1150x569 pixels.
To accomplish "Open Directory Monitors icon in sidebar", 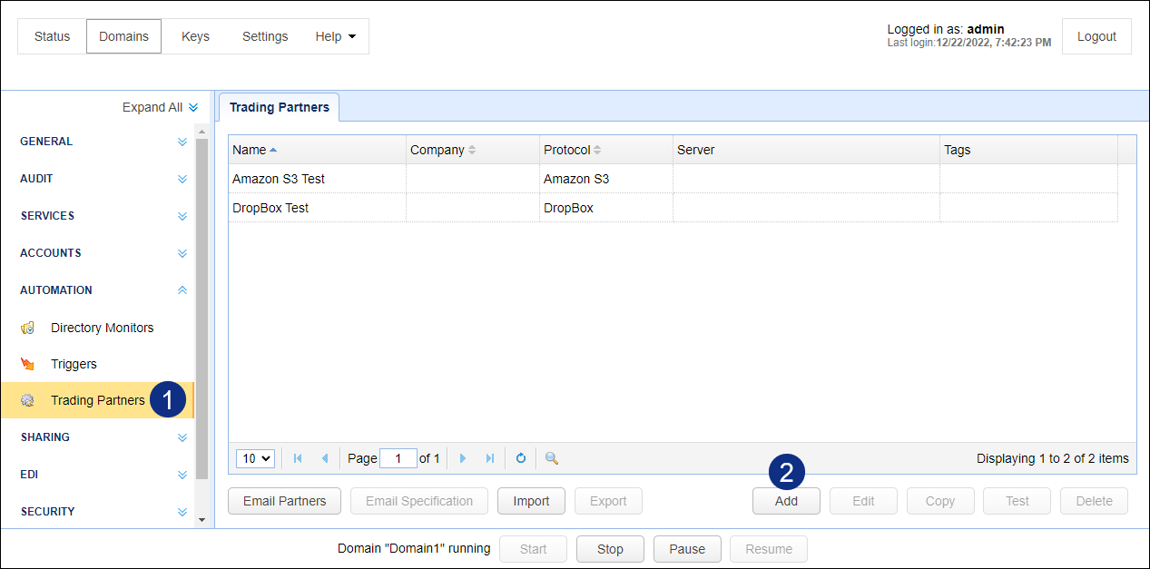I will tap(27, 328).
